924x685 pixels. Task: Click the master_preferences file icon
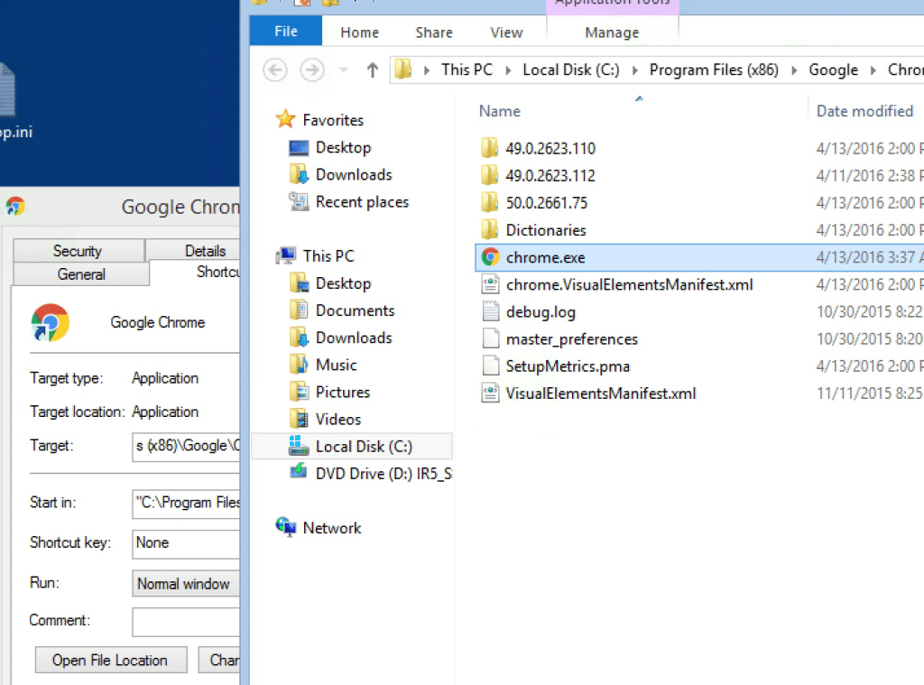coord(490,338)
